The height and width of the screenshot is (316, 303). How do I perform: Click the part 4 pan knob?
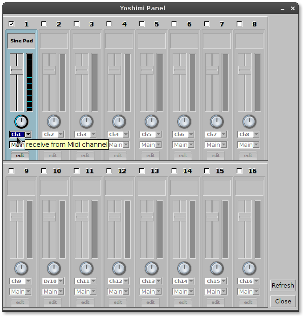point(119,122)
